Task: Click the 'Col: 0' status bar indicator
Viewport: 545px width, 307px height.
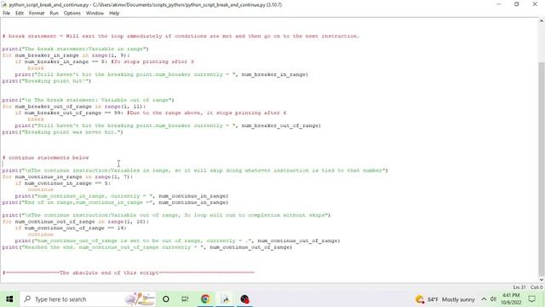Action: [536, 287]
